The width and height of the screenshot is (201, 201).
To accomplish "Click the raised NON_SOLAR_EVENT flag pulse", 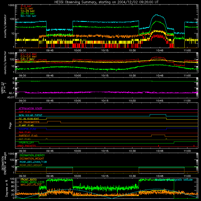I will click(158, 115).
